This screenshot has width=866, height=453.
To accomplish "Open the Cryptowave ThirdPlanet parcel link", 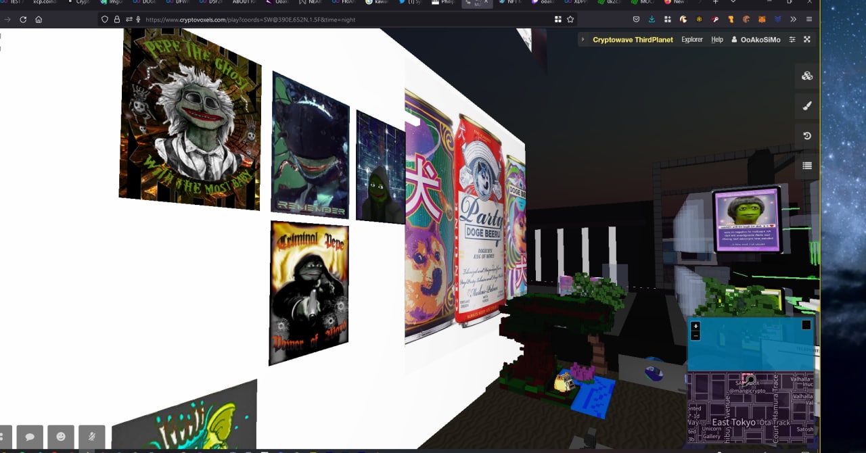I will point(633,40).
